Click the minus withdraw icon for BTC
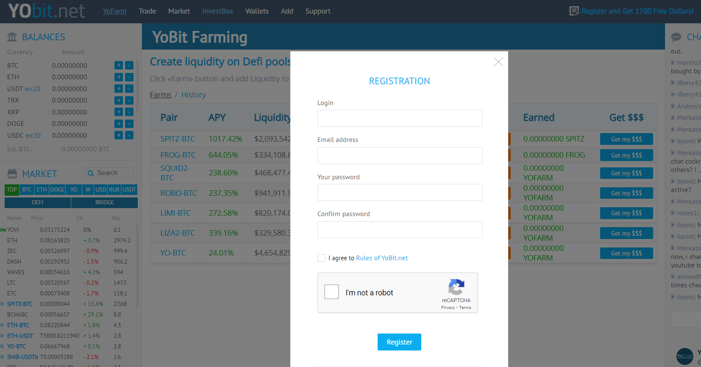The height and width of the screenshot is (367, 701). tap(129, 65)
